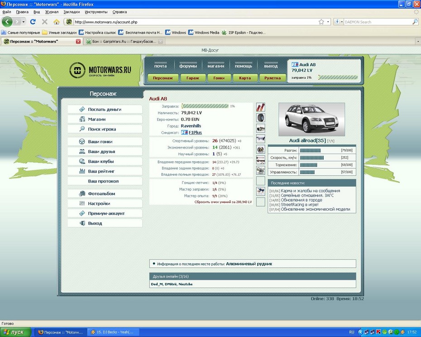Click the DAEMON Search input field
The height and width of the screenshot is (337, 421).
click(x=377, y=22)
